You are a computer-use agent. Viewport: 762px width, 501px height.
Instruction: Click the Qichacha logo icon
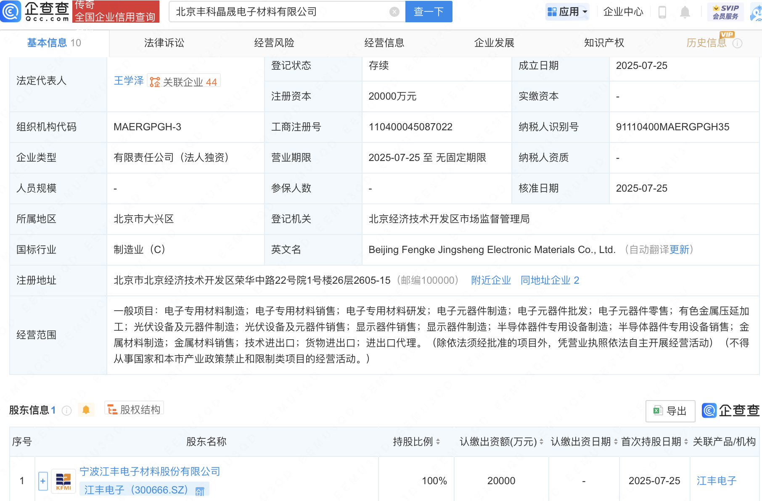pos(11,11)
